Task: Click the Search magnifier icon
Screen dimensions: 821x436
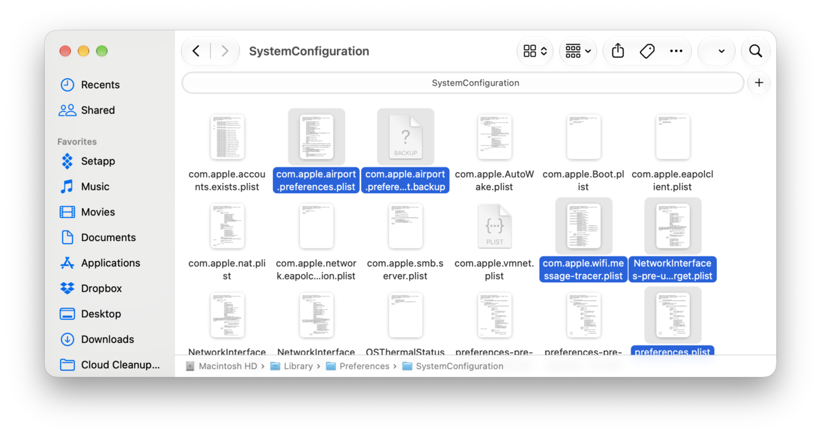Action: coord(756,51)
